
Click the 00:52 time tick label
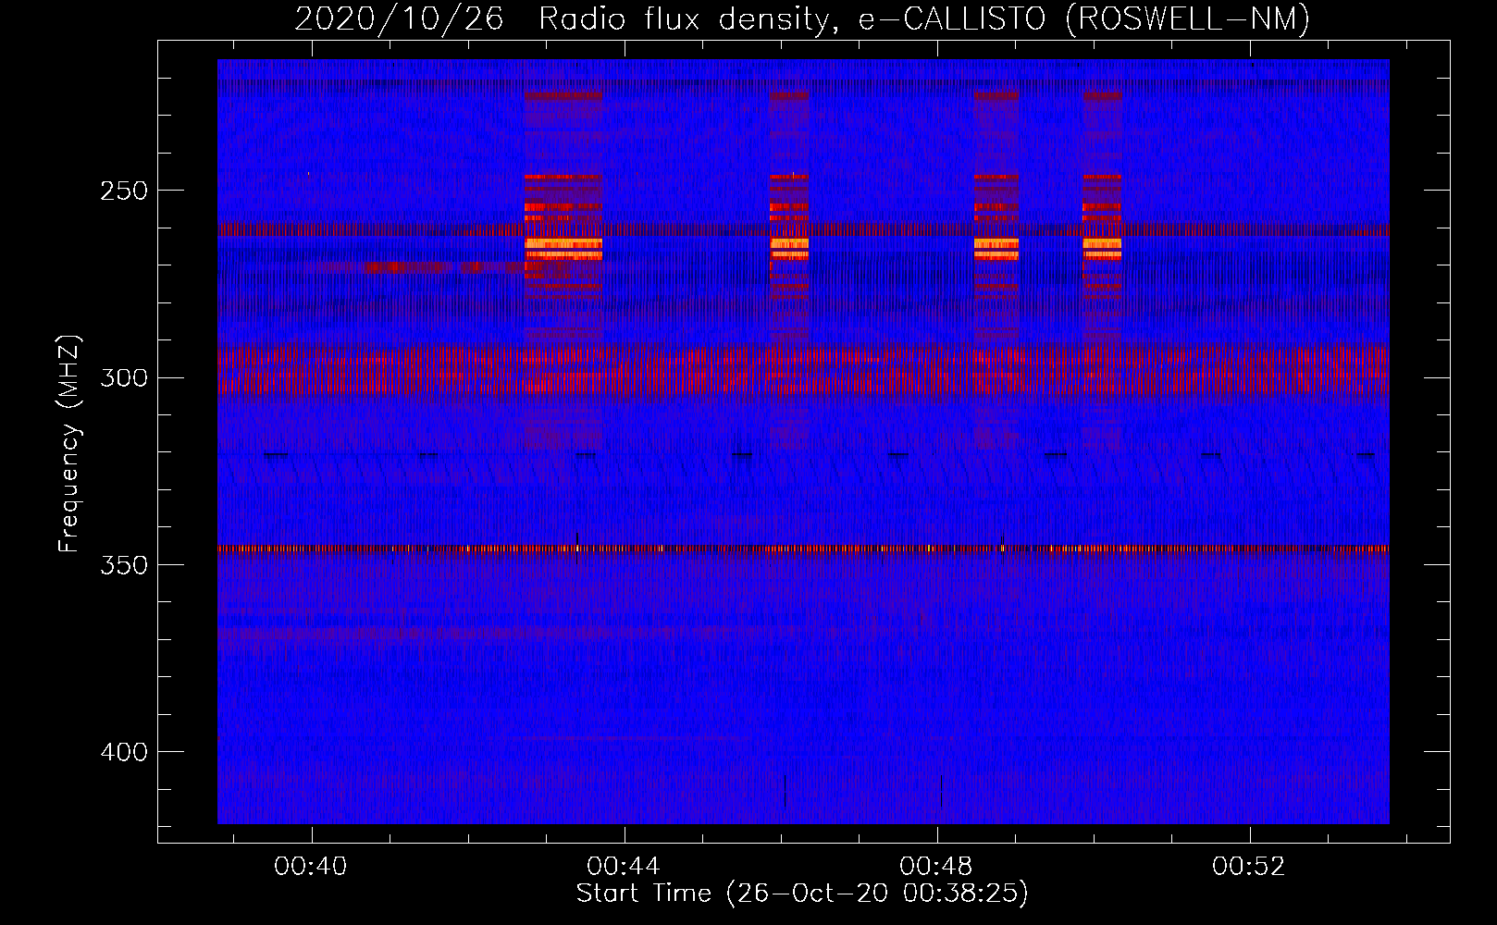pyautogui.click(x=1249, y=866)
